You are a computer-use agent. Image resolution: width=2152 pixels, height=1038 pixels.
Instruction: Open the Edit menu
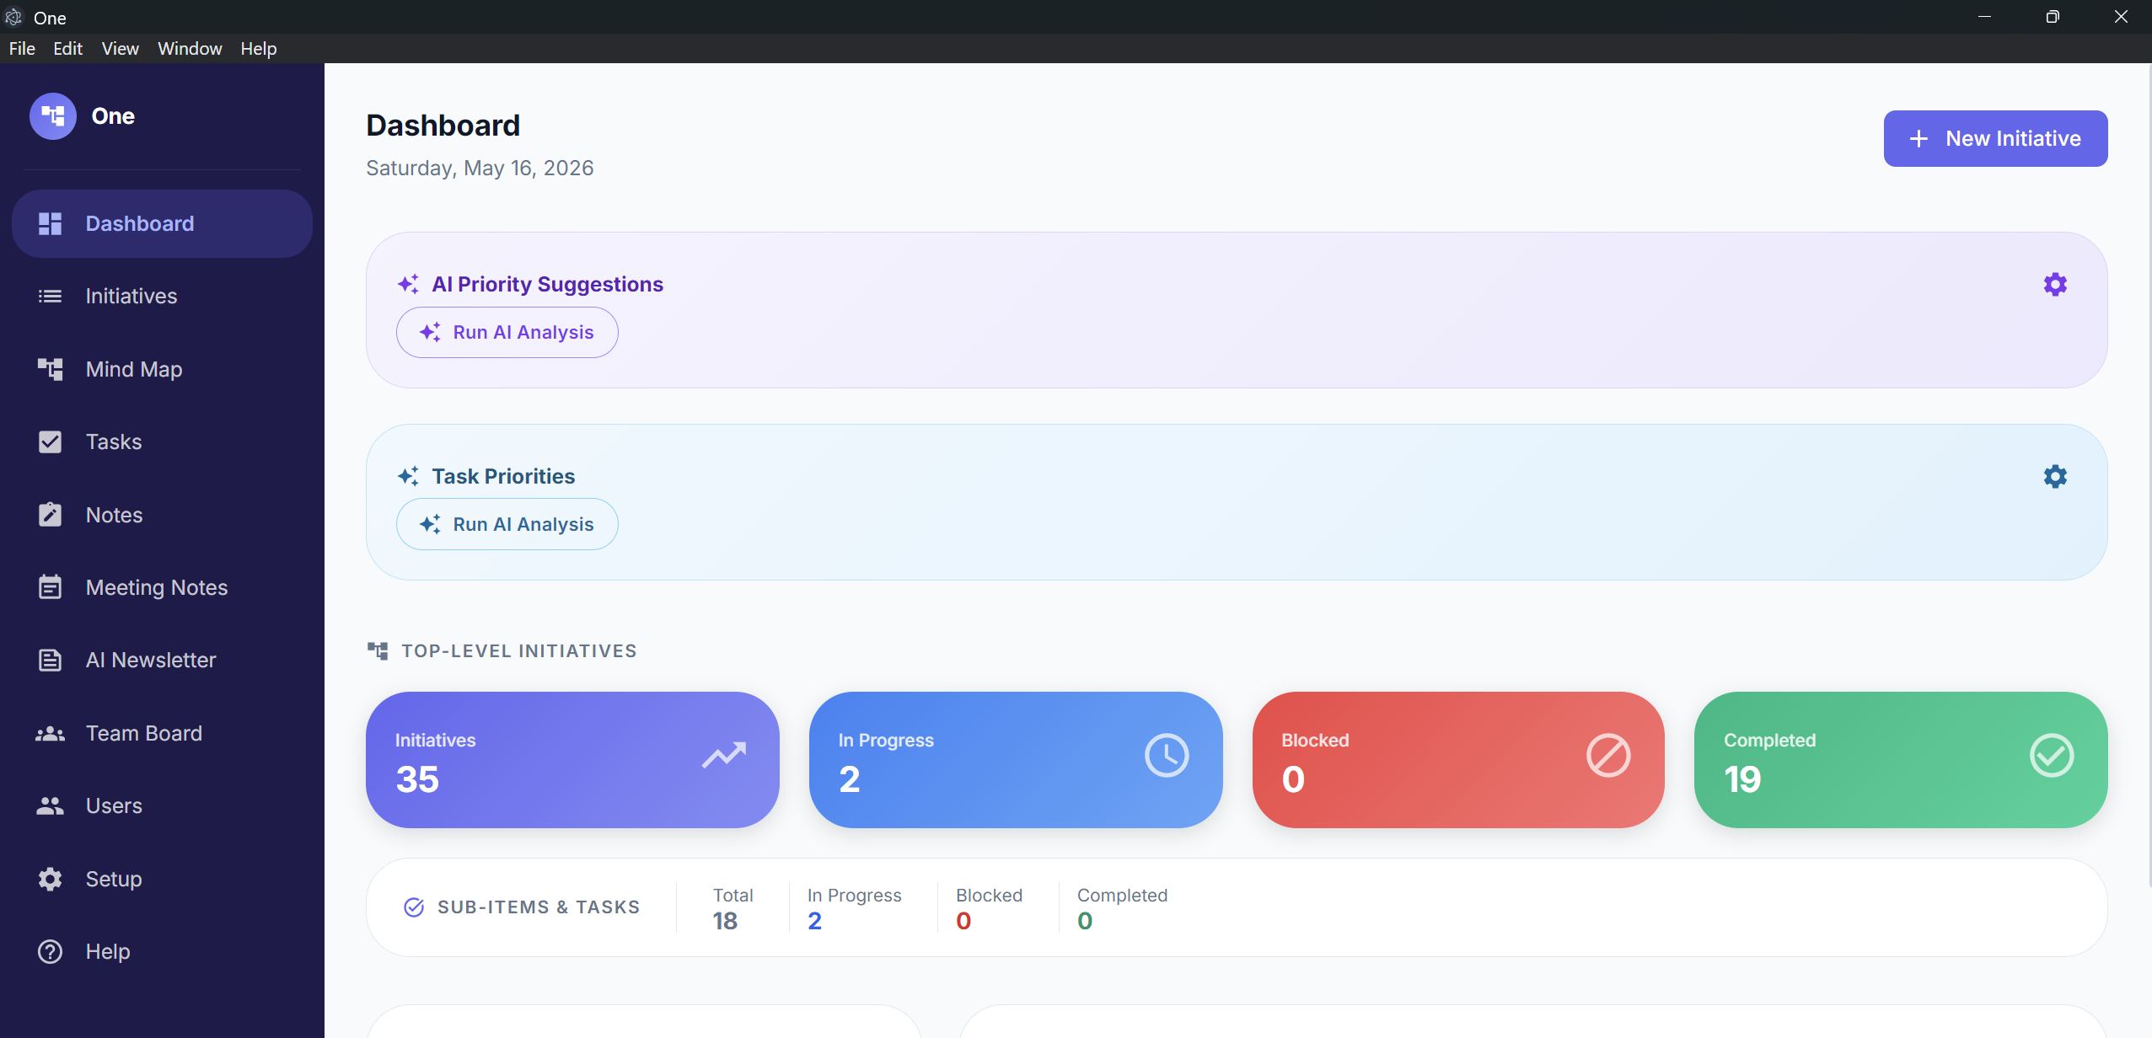point(67,48)
